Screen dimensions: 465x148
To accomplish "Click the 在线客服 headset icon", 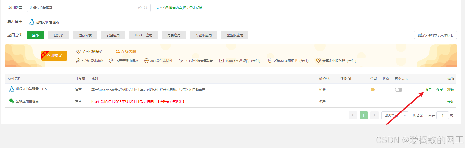I will [118, 52].
